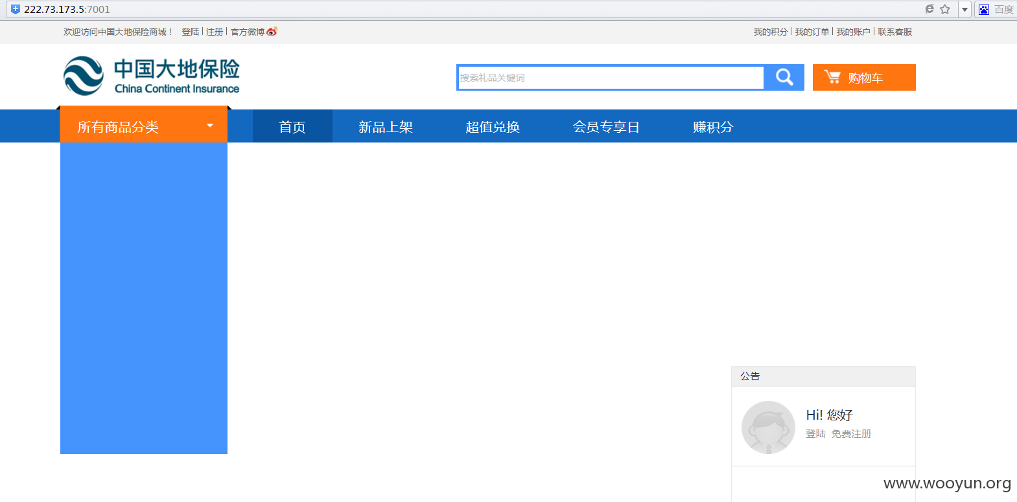This screenshot has height=502, width=1017.
Task: Click the gift keyword search field
Action: [x=611, y=78]
